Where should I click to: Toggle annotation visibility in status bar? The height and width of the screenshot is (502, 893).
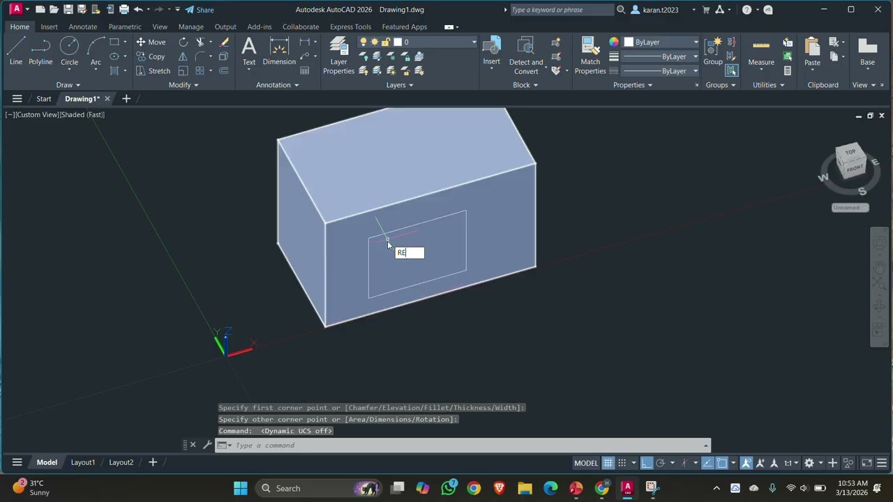[x=746, y=463]
